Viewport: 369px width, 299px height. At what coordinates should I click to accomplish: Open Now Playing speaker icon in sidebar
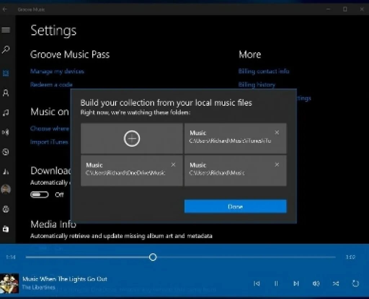[6, 132]
